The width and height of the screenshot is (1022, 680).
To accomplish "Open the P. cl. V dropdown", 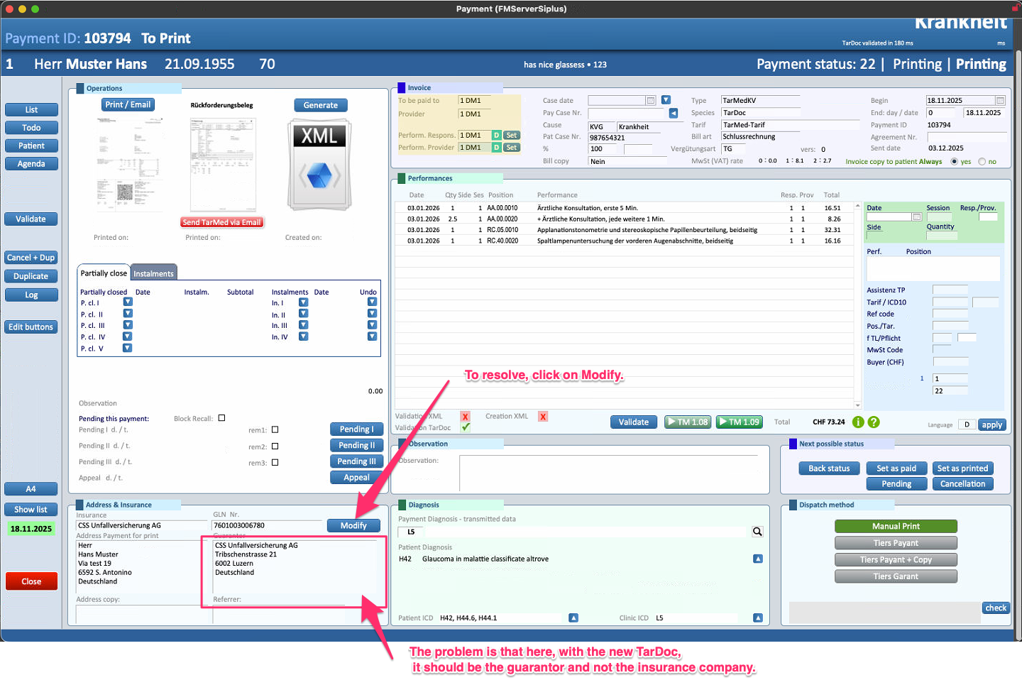I will (128, 348).
